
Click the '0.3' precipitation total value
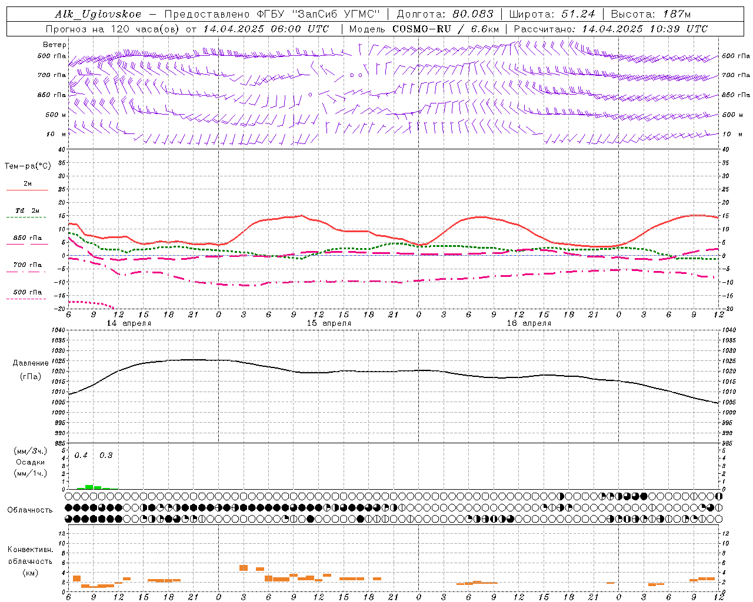coord(106,456)
